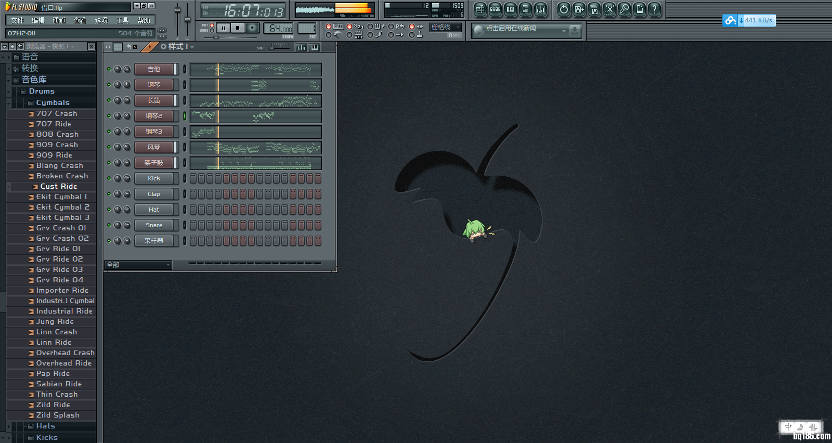Click the record button in transport
This screenshot has width=832, height=443.
[x=252, y=28]
